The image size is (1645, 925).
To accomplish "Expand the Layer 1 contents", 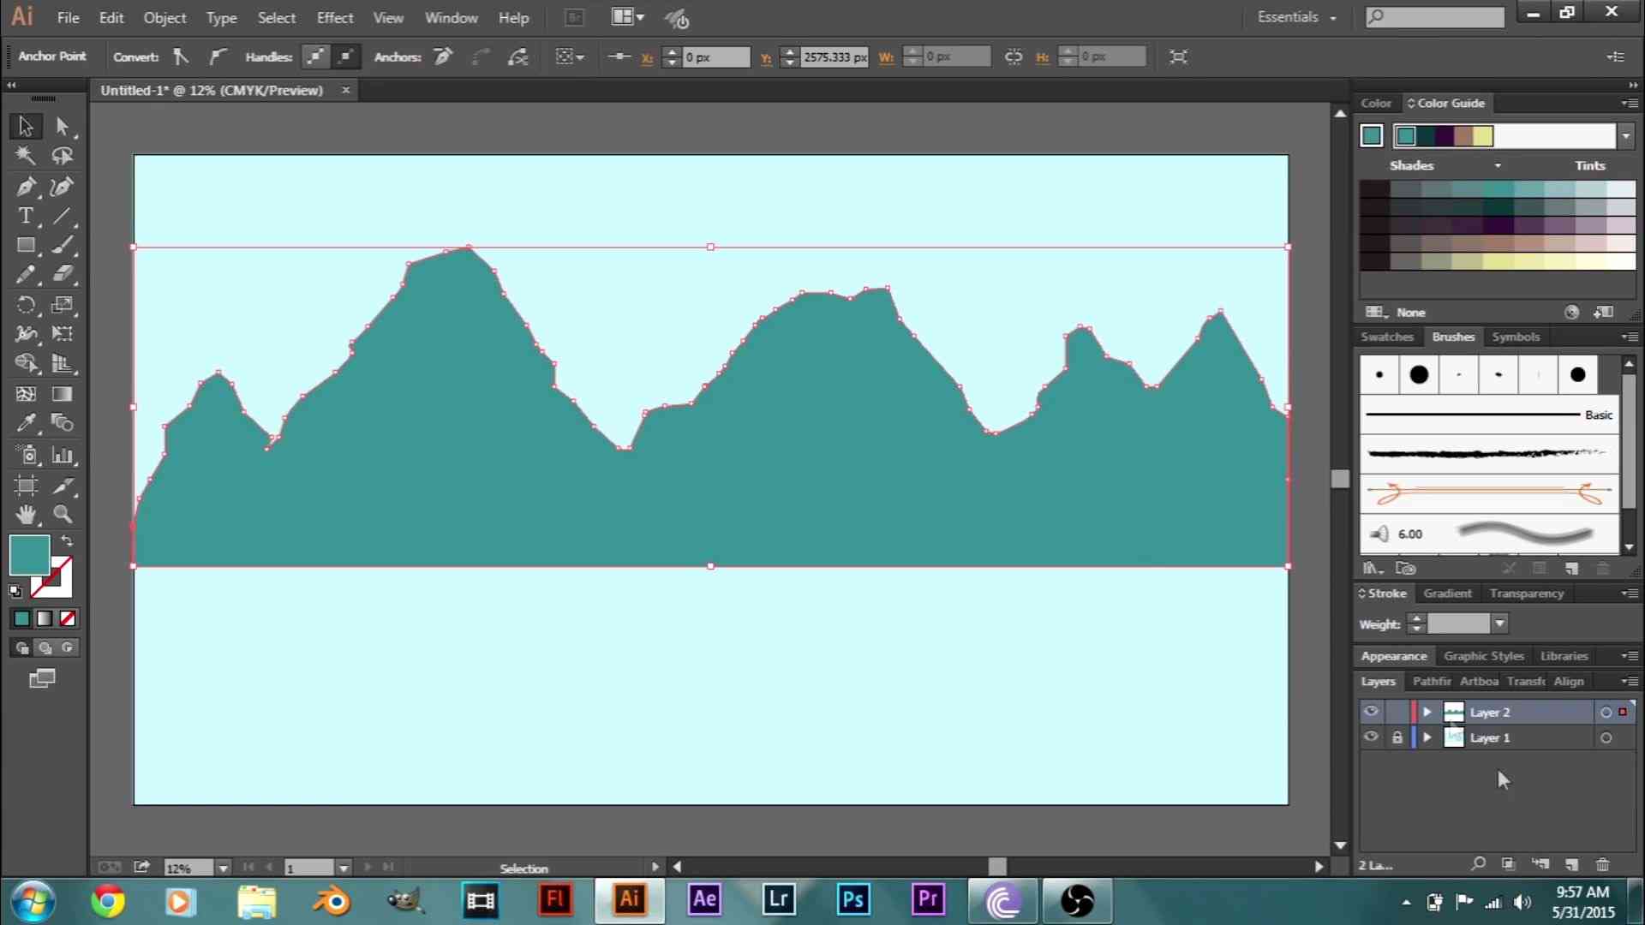I will coord(1426,737).
